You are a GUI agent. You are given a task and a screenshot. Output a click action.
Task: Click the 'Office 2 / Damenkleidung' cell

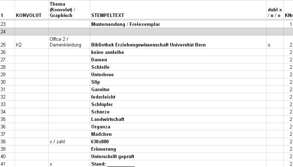69,42
